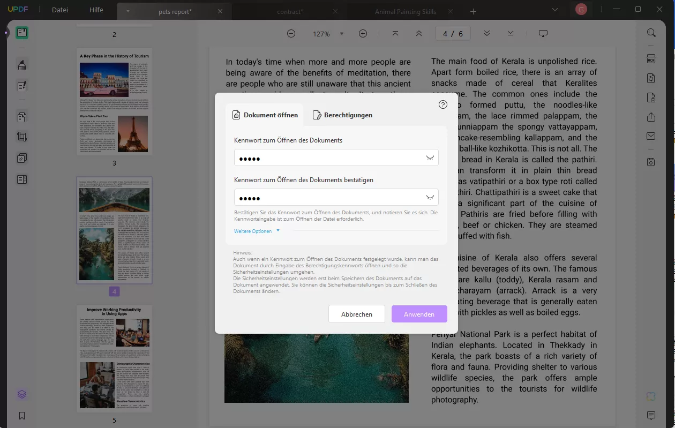Open the Reader mode panel icon

pyautogui.click(x=21, y=32)
